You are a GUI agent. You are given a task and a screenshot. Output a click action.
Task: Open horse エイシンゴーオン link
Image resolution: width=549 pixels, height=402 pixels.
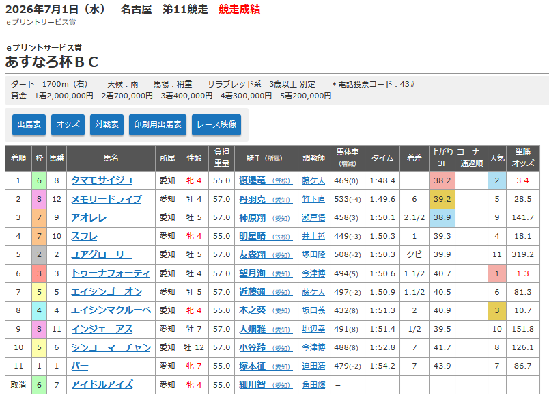coord(107,292)
